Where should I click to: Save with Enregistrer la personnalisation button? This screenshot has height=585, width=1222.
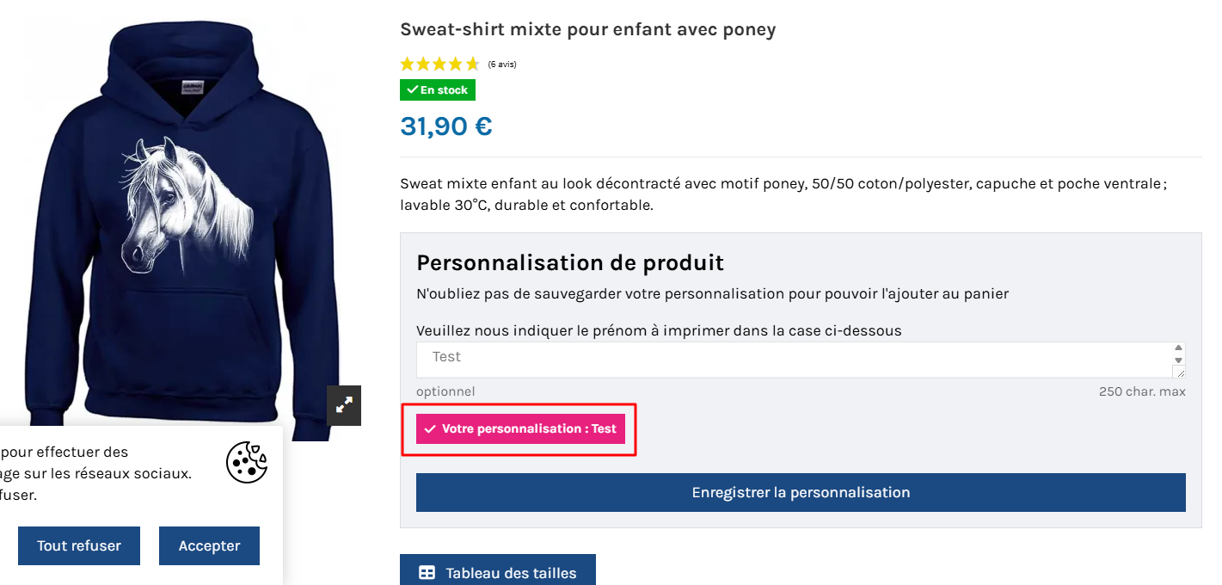coord(801,493)
